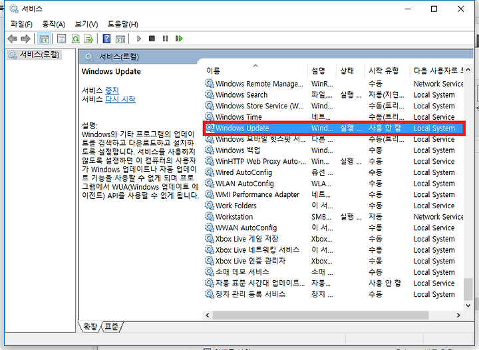Restart the service with the Restart icon
479x350 pixels.
[179, 39]
